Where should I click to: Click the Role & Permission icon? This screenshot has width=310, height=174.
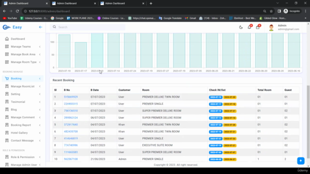tap(7, 157)
